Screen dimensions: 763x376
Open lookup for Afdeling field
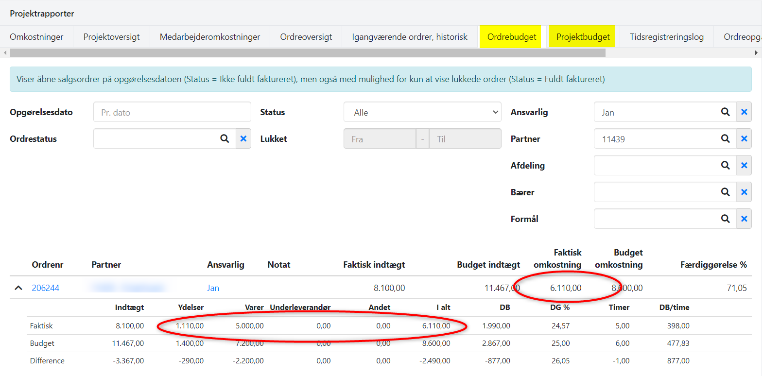click(725, 166)
